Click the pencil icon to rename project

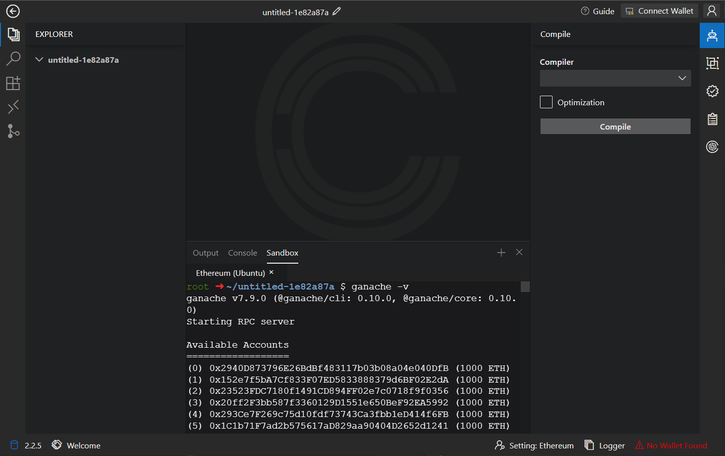[337, 11]
